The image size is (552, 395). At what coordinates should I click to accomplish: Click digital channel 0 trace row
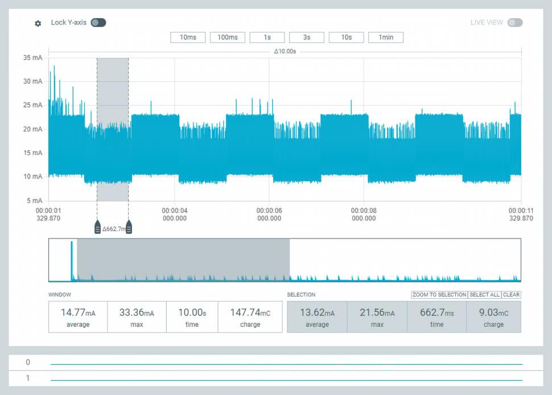coord(286,363)
